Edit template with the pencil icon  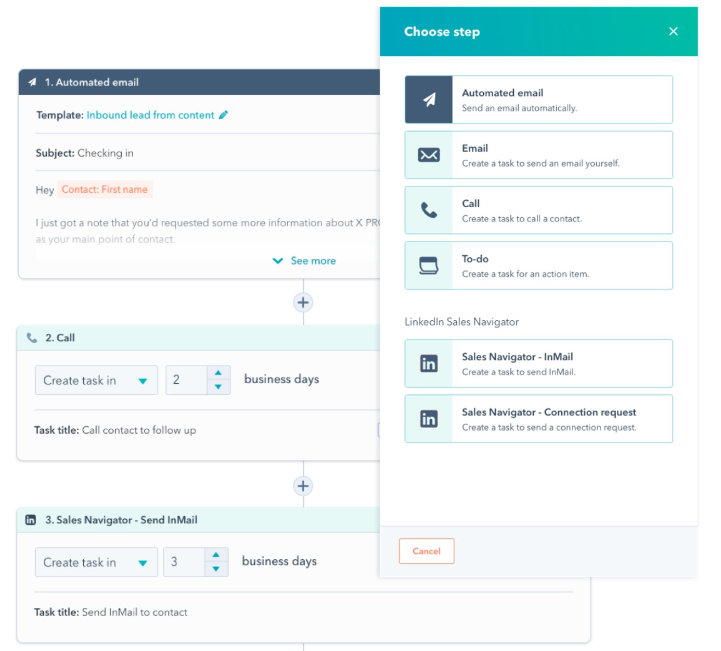(223, 115)
